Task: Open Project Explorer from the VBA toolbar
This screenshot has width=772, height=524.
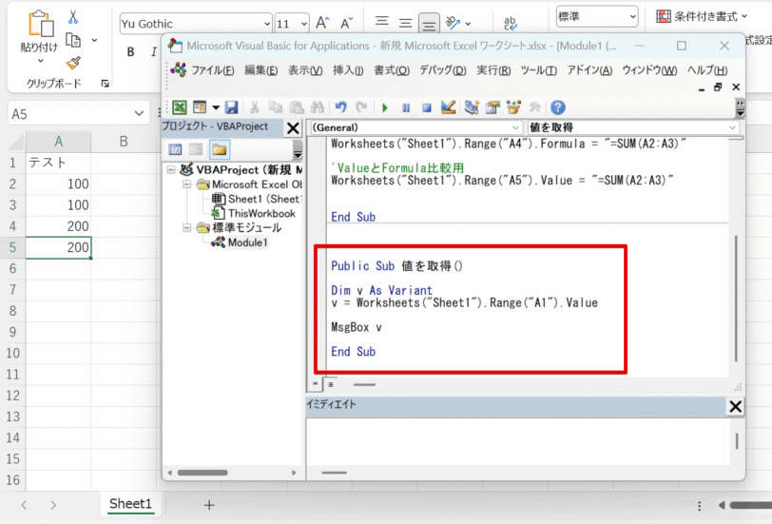Action: coord(471,107)
